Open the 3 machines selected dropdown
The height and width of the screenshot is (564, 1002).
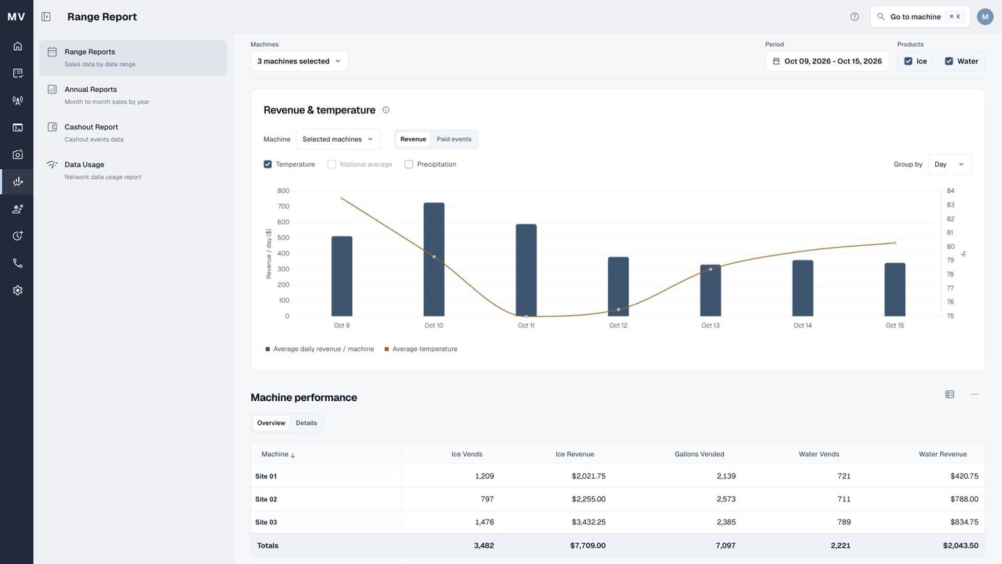pos(299,61)
